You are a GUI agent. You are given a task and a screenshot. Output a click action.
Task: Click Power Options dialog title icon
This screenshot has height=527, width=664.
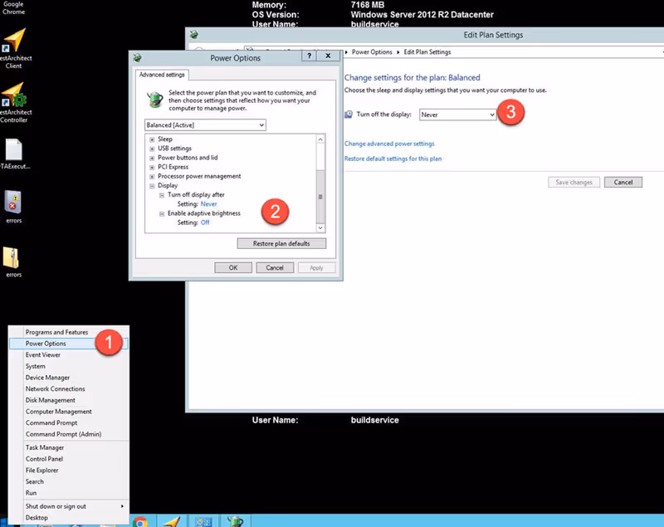point(138,58)
